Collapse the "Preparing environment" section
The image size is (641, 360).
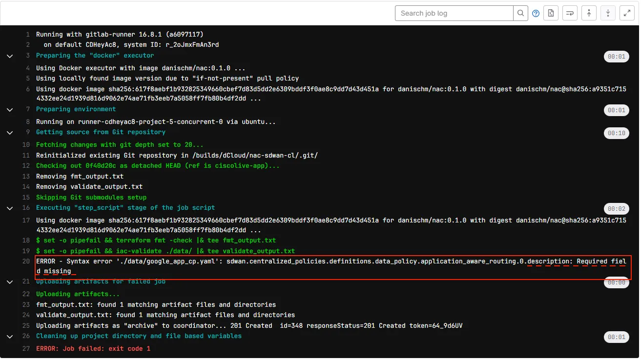click(x=9, y=109)
